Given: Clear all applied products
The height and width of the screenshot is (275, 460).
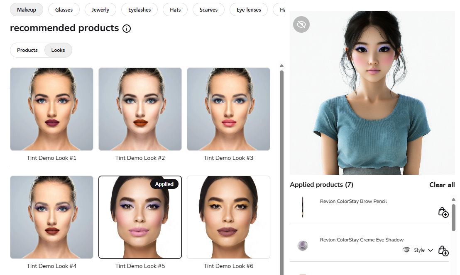Looking at the screenshot, I should point(442,185).
